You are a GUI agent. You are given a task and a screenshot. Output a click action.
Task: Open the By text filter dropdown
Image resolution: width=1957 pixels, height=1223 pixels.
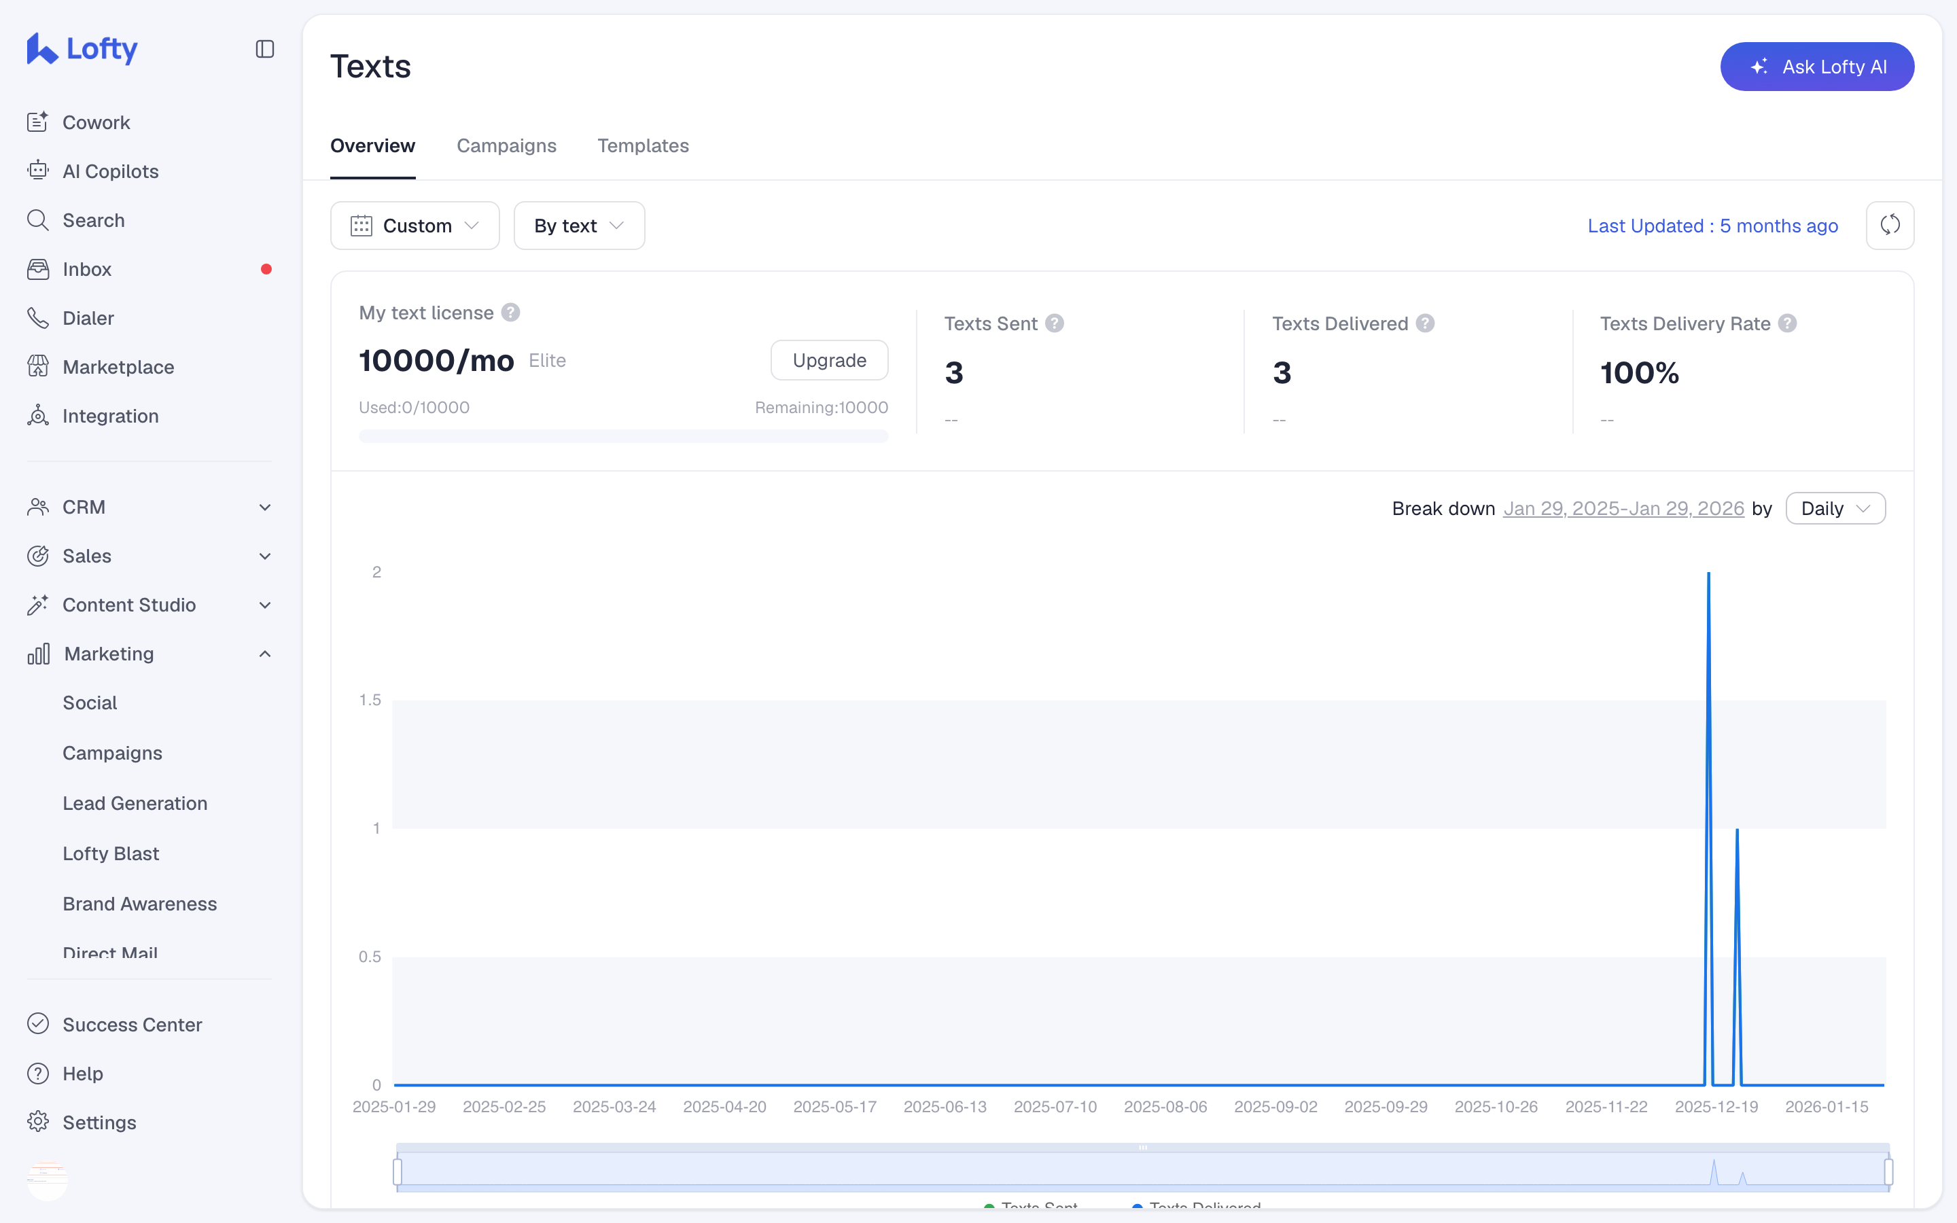(579, 226)
